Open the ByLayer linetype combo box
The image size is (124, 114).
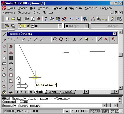point(107,26)
